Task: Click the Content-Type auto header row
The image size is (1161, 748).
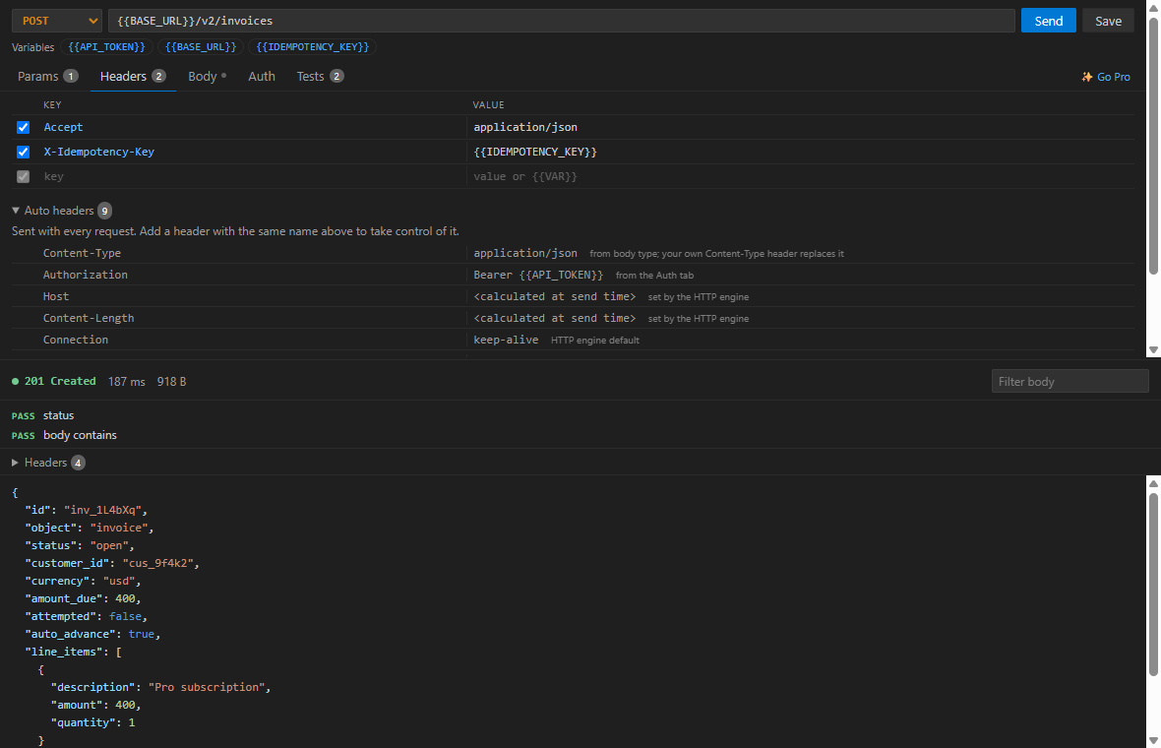Action: (573, 253)
